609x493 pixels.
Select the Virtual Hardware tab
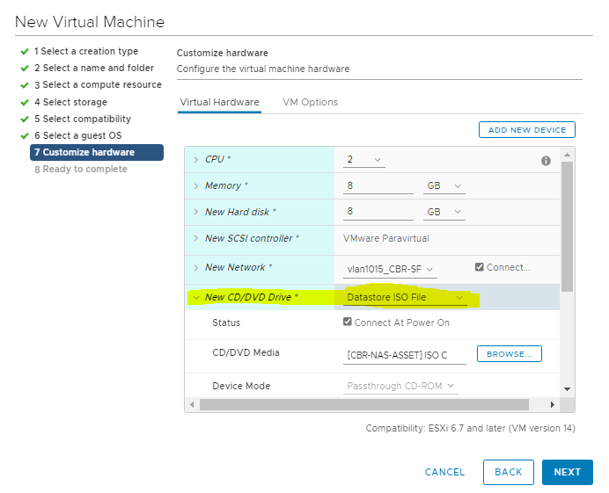(x=219, y=102)
